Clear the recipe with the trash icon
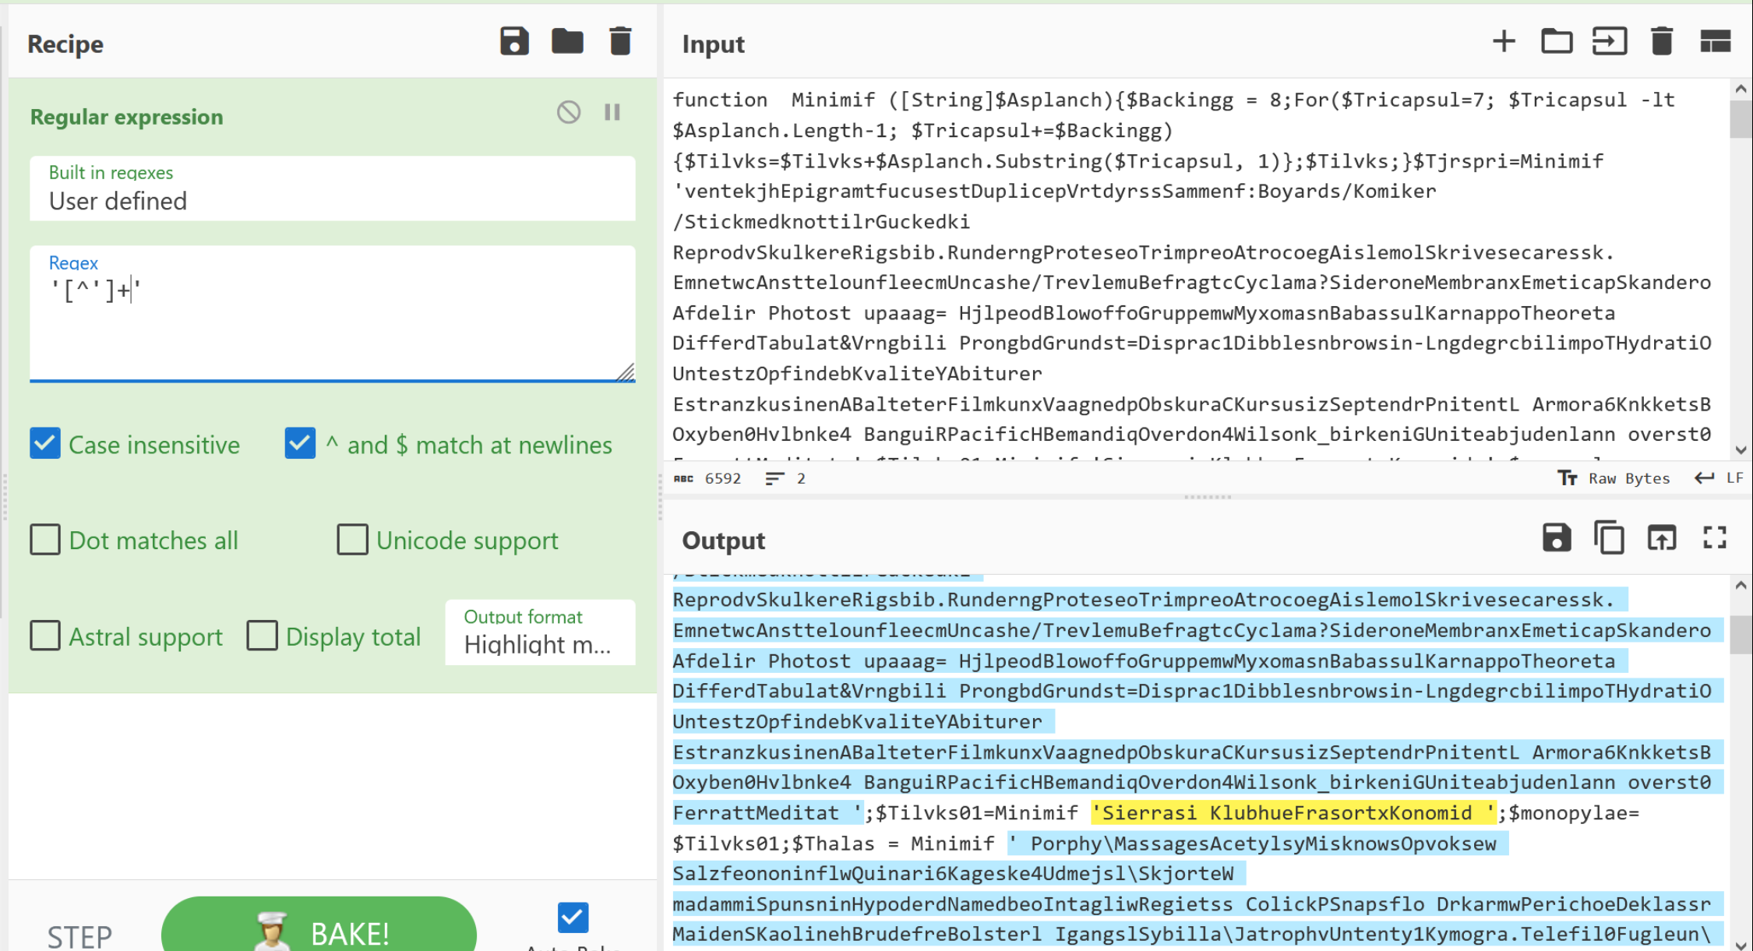Viewport: 1753px width, 951px height. [x=620, y=42]
